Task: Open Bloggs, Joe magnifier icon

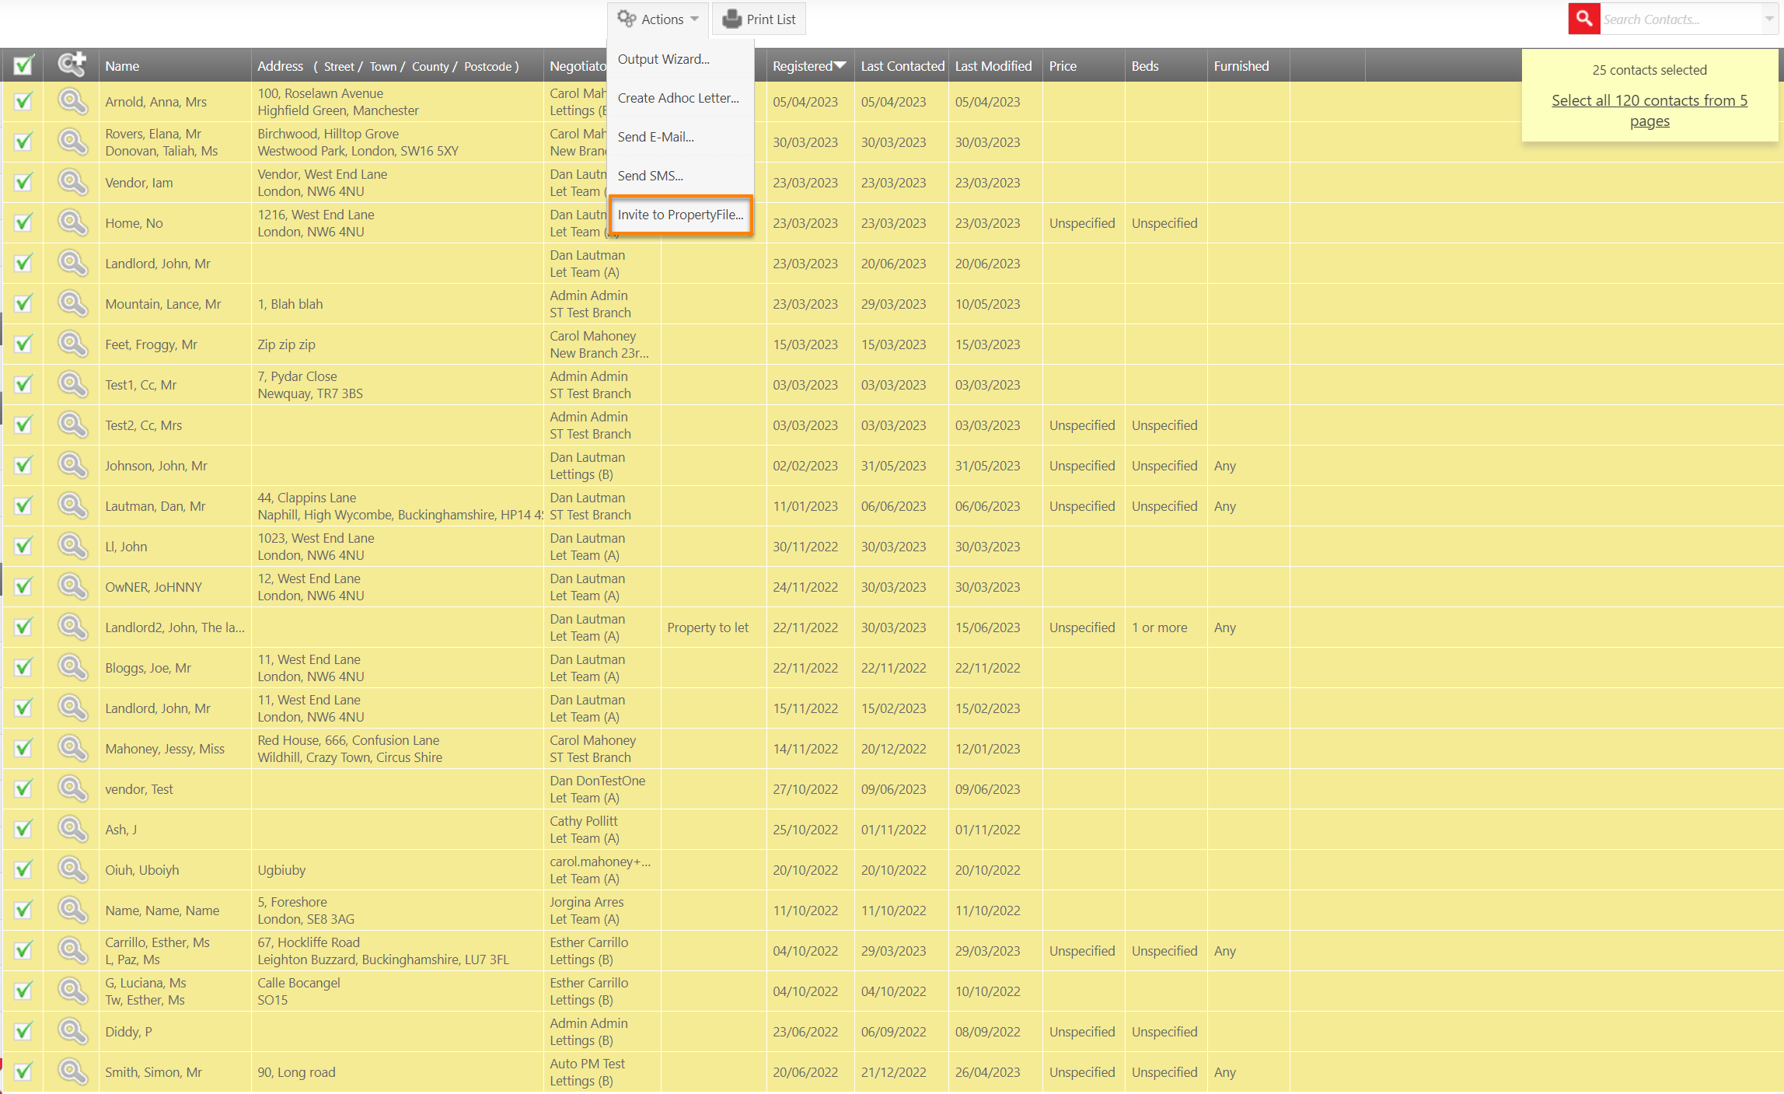Action: (72, 668)
